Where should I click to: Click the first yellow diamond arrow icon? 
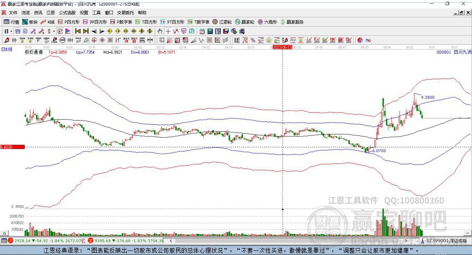pos(110,31)
